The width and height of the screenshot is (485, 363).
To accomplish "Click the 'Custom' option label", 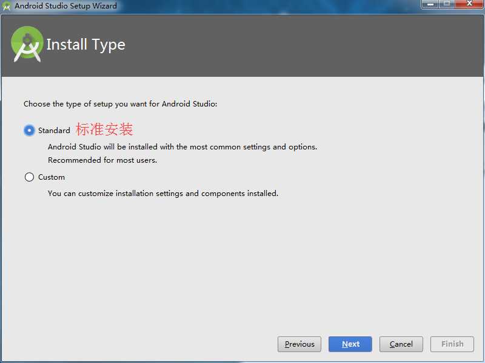I will click(x=52, y=177).
